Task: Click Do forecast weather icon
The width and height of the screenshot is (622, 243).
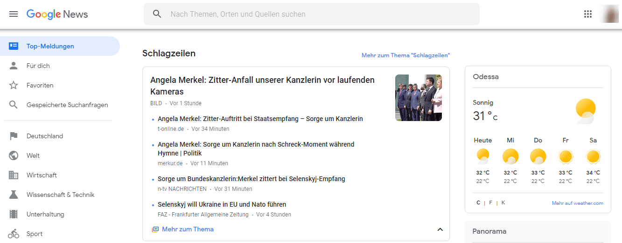Action: 538,156
